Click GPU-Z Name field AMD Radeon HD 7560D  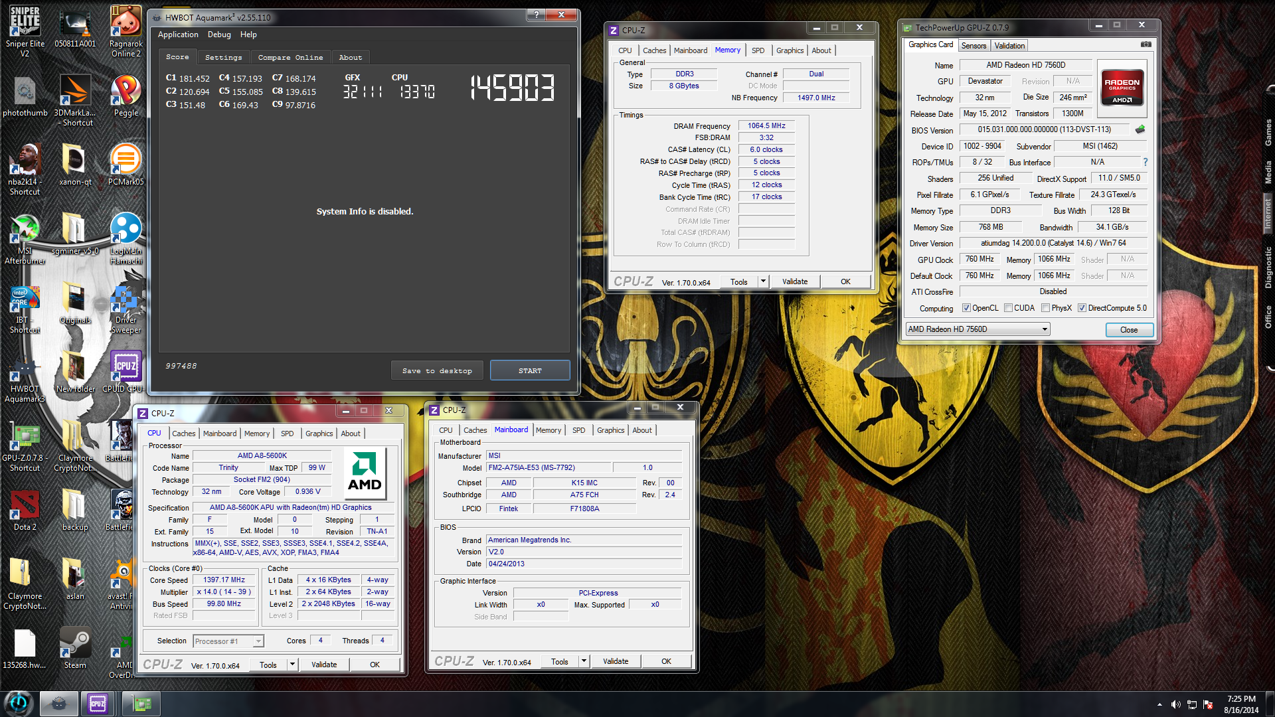point(1025,65)
